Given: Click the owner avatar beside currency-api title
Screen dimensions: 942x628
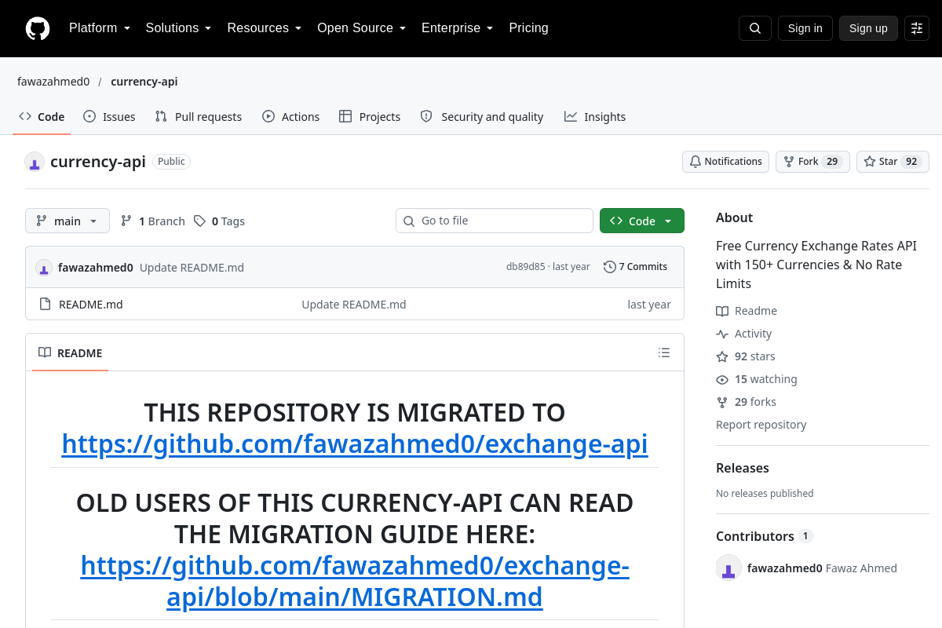Looking at the screenshot, I should point(35,162).
